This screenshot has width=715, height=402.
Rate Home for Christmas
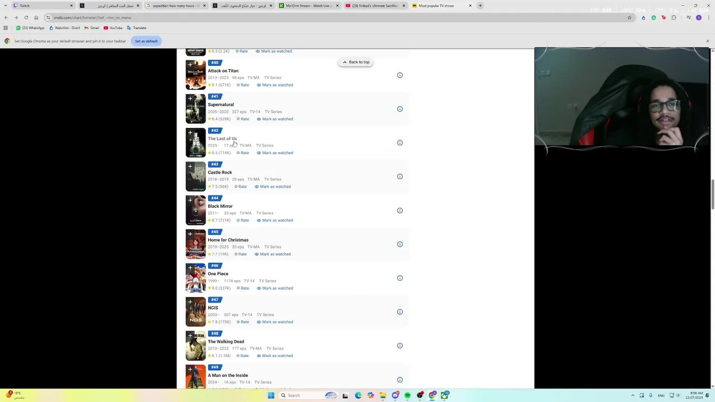tap(240, 254)
